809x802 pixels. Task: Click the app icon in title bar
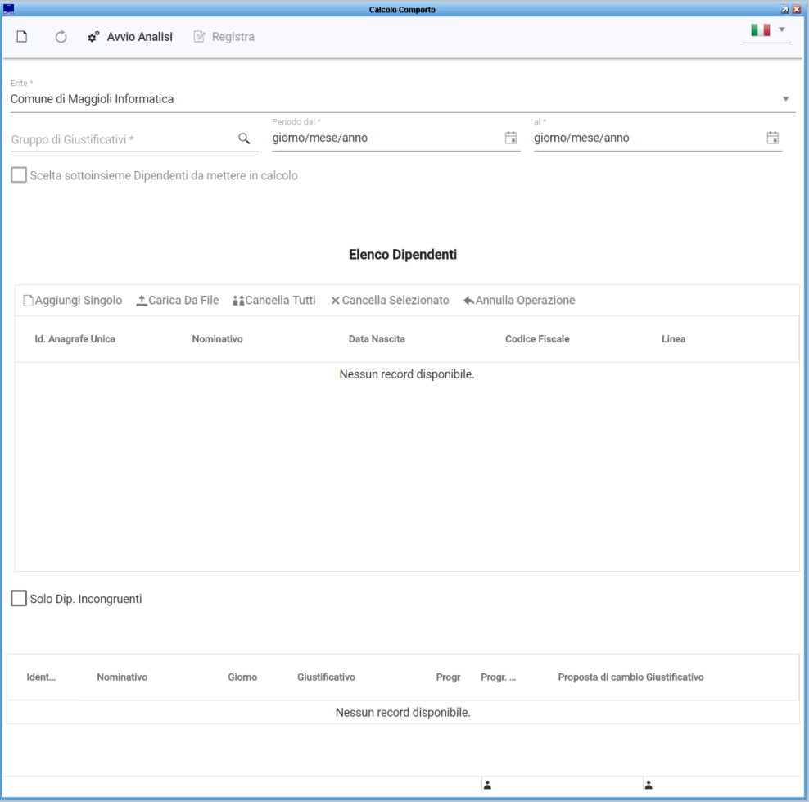(8, 9)
